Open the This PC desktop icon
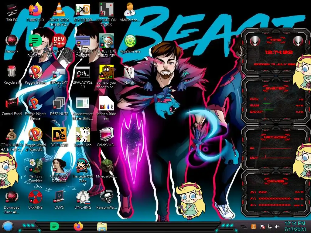 pos(12,10)
